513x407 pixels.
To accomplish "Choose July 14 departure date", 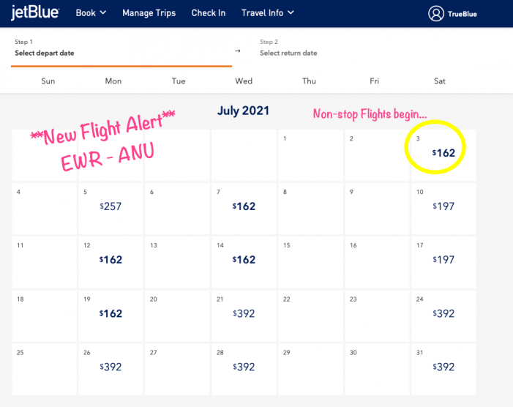I will tap(244, 260).
